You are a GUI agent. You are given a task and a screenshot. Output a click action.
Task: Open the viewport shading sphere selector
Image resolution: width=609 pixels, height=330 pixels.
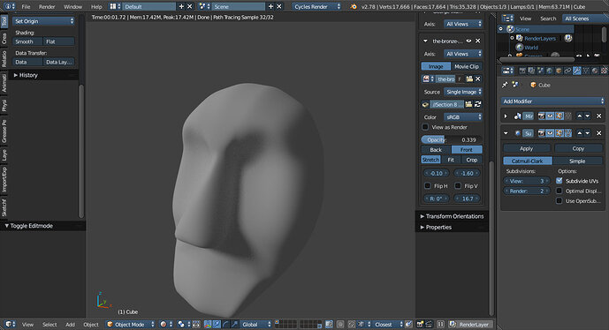pyautogui.click(x=166, y=324)
